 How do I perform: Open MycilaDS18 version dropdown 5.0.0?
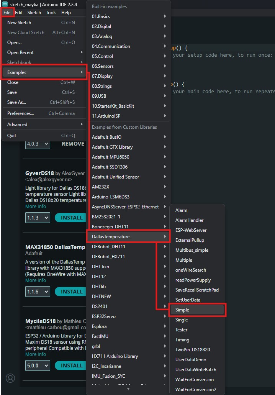click(x=38, y=365)
